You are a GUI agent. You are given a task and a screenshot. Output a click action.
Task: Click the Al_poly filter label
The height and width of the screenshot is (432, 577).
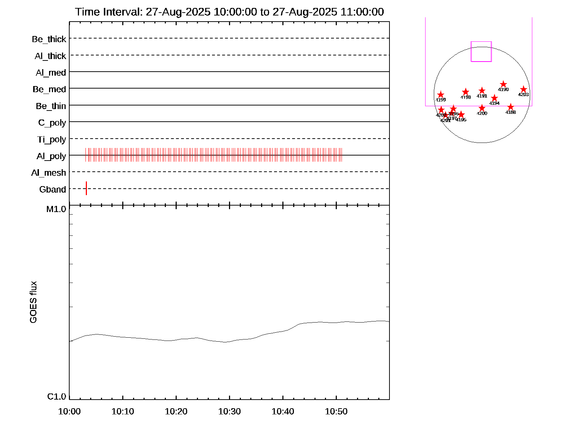[51, 156]
